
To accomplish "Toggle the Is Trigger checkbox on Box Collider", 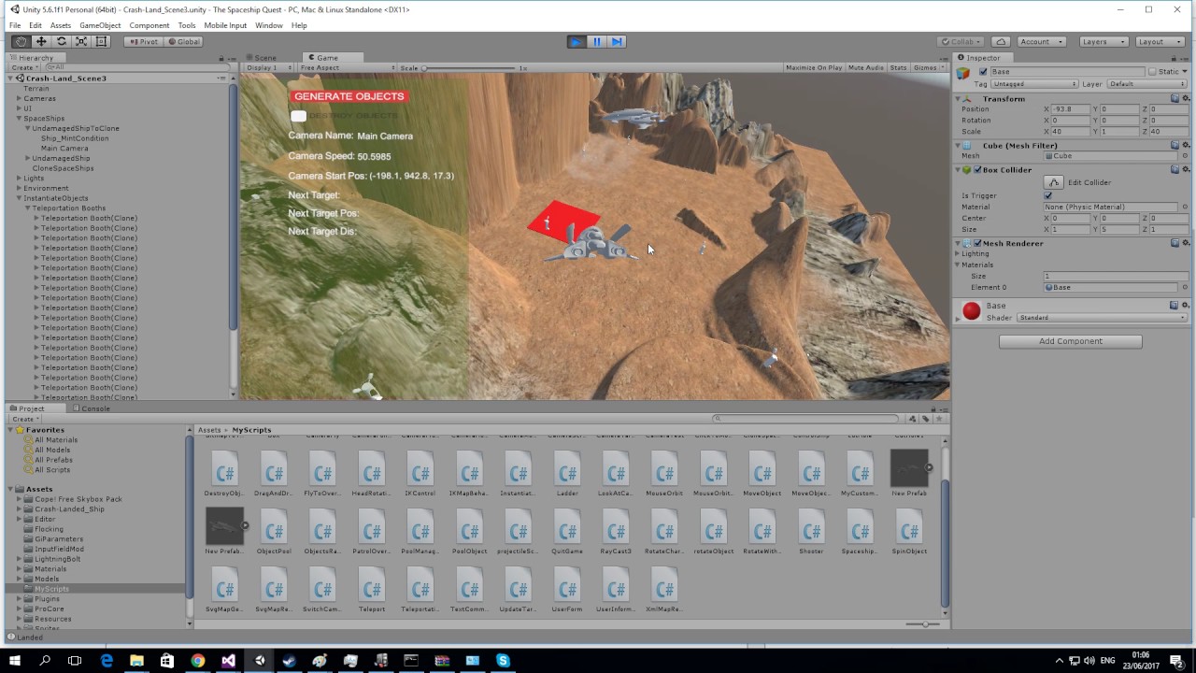I will point(1047,195).
